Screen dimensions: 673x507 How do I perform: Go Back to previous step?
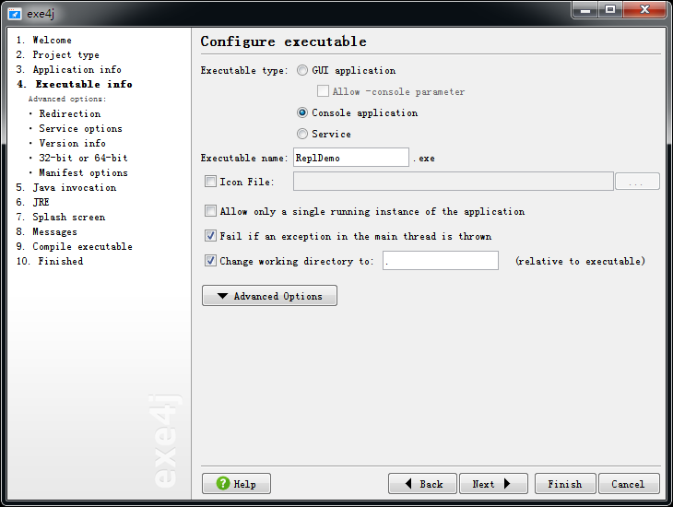[422, 484]
